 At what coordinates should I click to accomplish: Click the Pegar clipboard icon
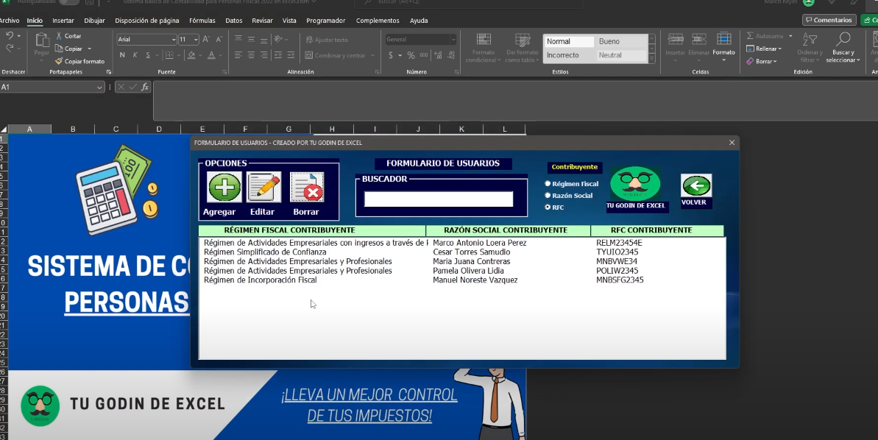pyautogui.click(x=42, y=40)
